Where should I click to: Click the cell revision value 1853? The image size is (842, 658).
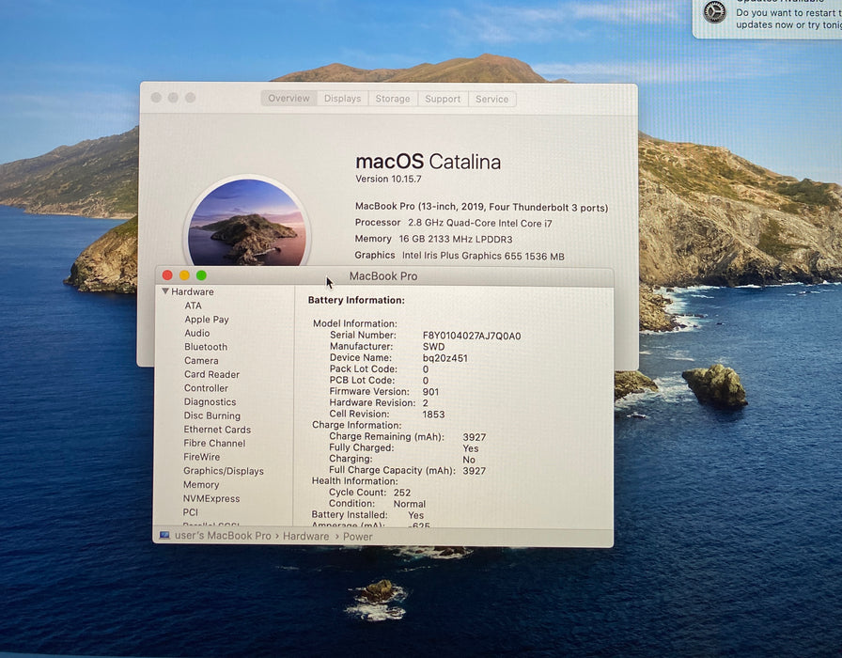coord(433,415)
